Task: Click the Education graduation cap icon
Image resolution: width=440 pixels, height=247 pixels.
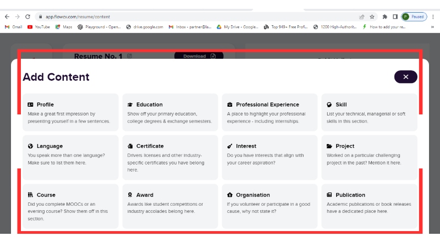Action: point(130,105)
